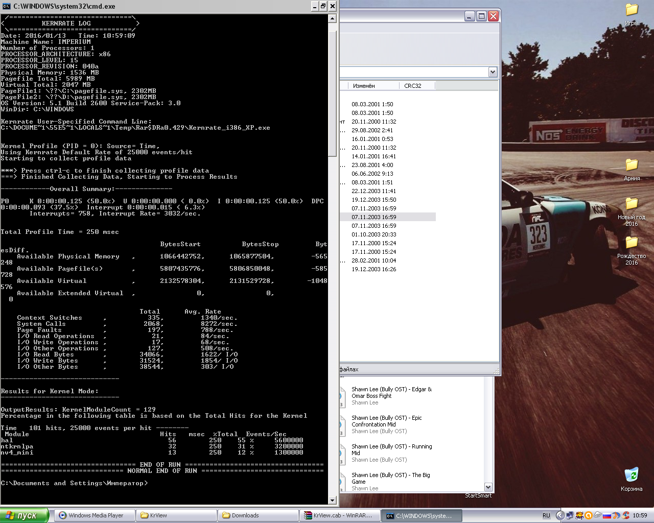Image resolution: width=654 pixels, height=523 pixels.
Task: Sort the archive list by CRC32 column
Action: tap(413, 86)
